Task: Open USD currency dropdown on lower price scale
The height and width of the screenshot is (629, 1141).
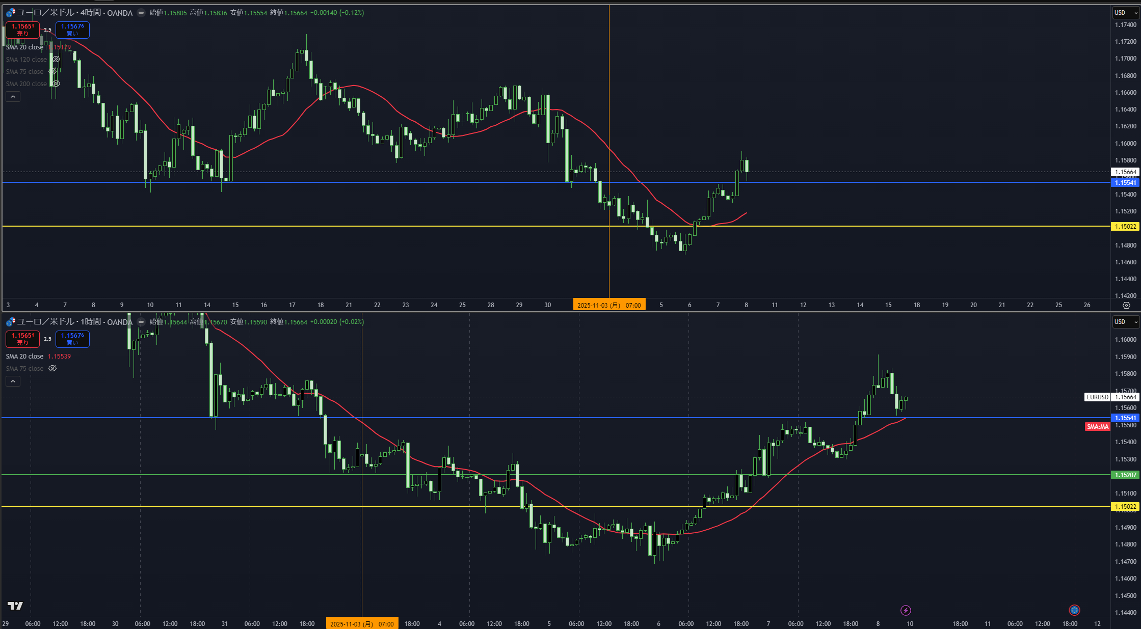Action: 1125,322
